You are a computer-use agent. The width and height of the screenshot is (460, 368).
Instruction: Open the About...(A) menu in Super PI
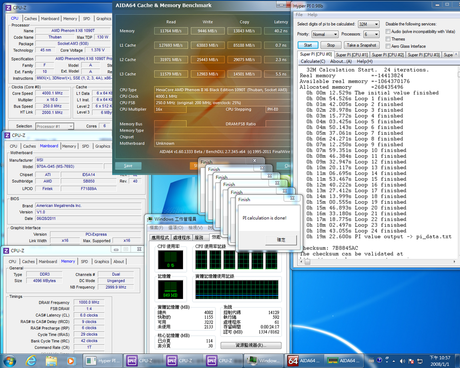[x=341, y=61]
